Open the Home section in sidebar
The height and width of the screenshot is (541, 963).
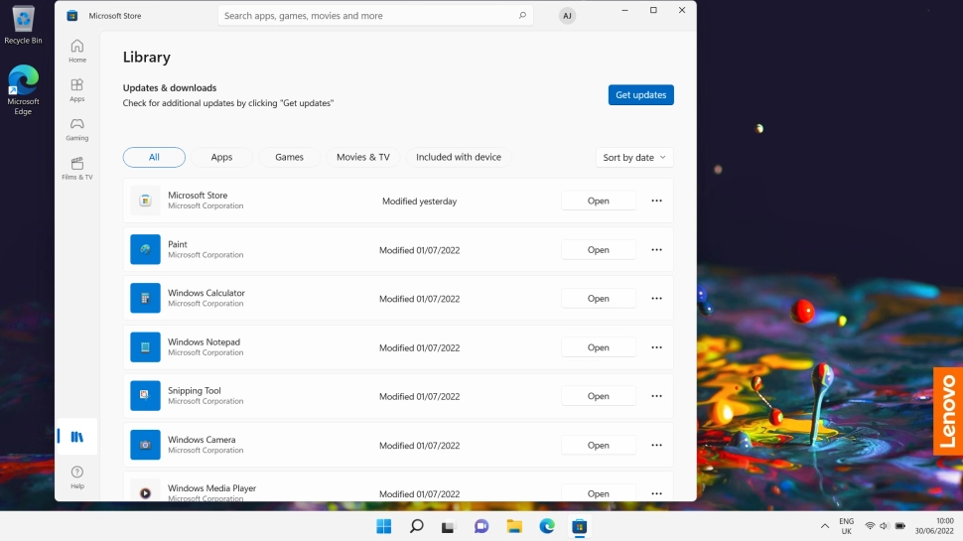[77, 51]
